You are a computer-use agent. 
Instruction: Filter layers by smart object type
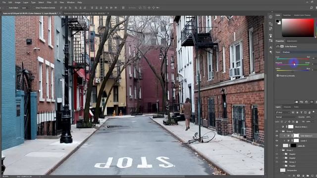click(309, 112)
